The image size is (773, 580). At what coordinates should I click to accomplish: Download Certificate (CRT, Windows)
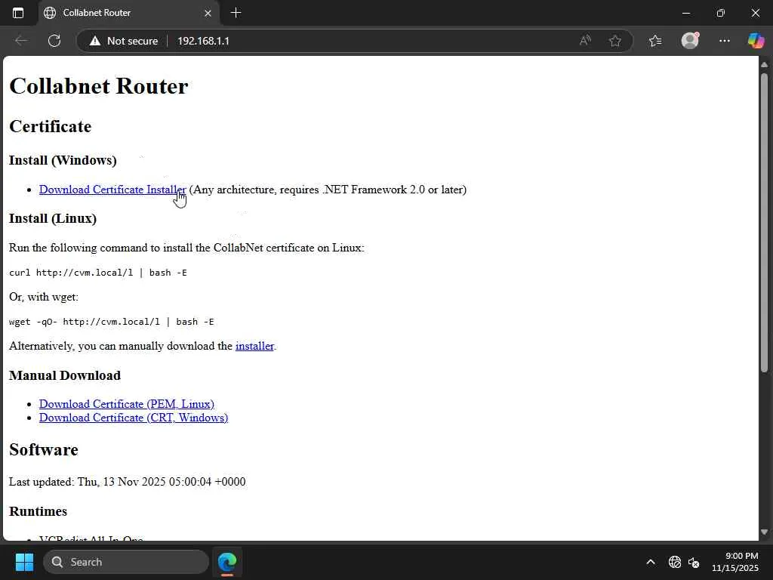tap(134, 418)
